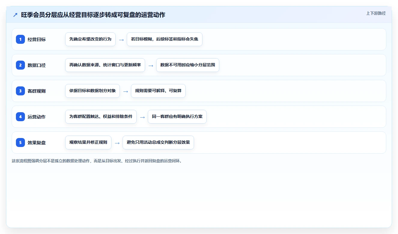Image resolution: width=398 pixels, height=234 pixels.
Task: Select the 为客群配置触达、权益和排除条件 box
Action: (101, 117)
